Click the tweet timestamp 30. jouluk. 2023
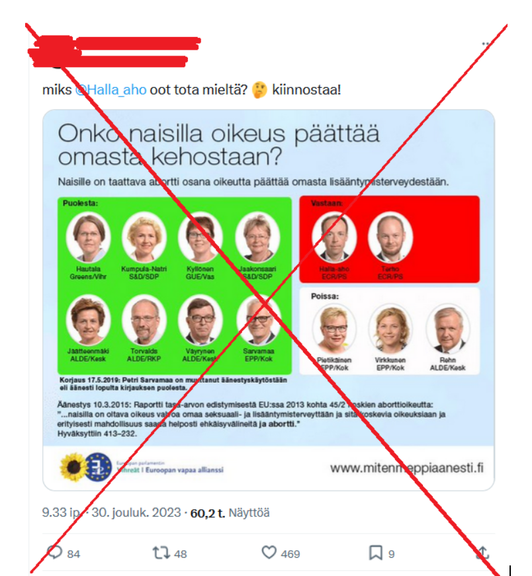The width and height of the screenshot is (532, 576). pos(136,513)
